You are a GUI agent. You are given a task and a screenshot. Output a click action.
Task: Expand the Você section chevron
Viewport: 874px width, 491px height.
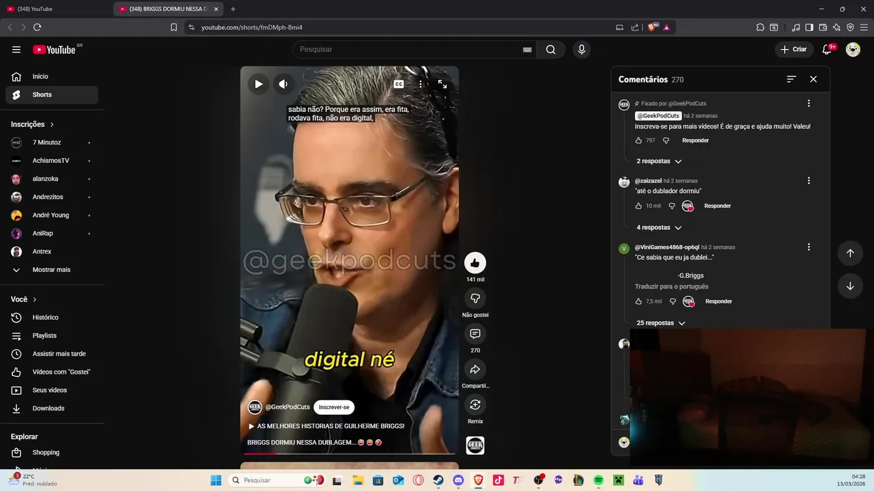(x=35, y=299)
